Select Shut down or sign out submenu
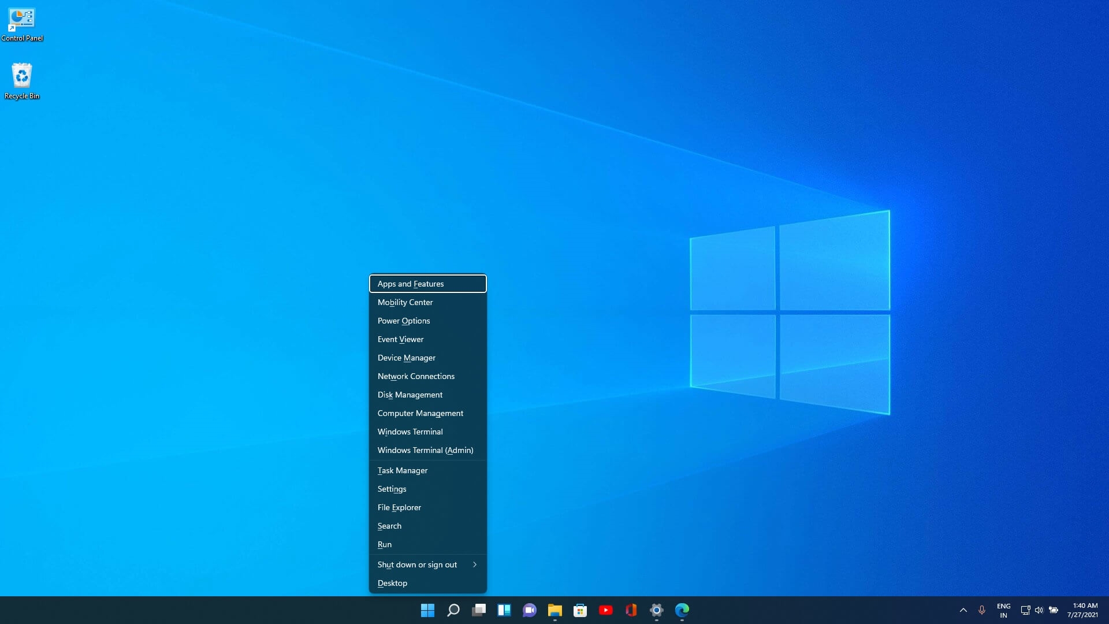This screenshot has height=624, width=1109. pos(426,564)
